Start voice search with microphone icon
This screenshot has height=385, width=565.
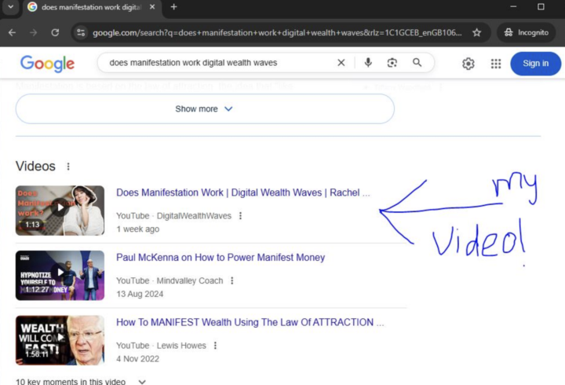(x=368, y=63)
